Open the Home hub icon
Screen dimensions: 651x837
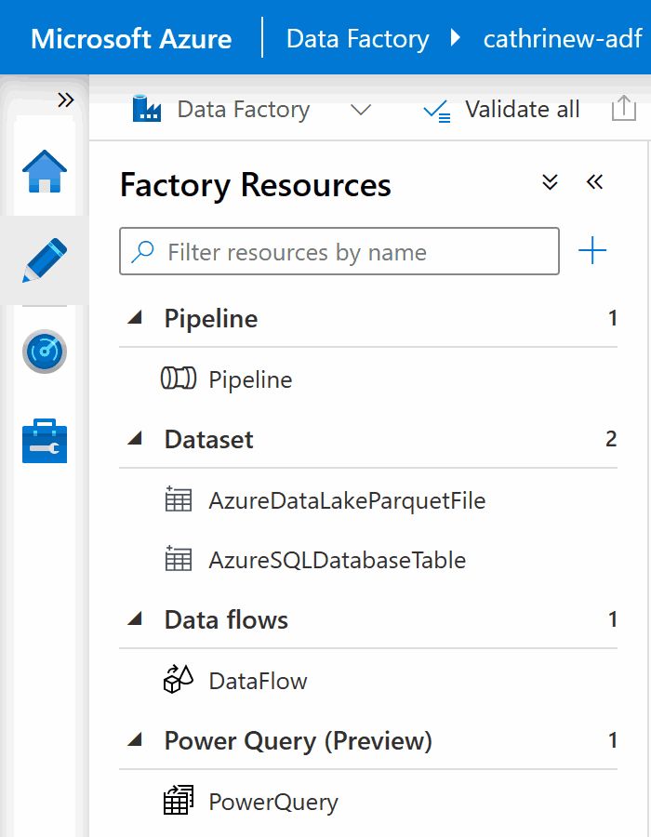pos(44,172)
